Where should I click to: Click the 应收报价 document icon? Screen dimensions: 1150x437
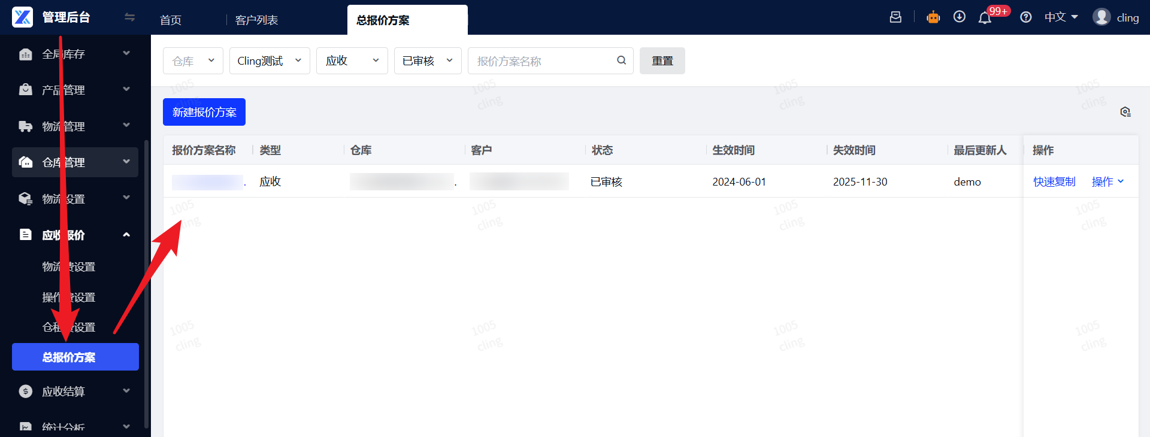point(26,235)
